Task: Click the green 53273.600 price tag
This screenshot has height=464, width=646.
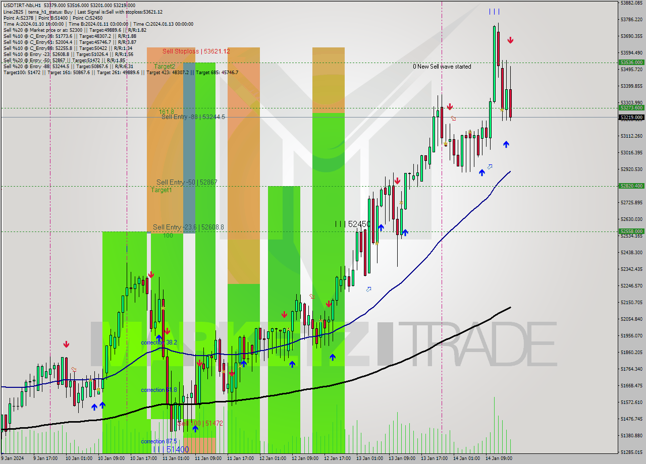Action: (631, 108)
